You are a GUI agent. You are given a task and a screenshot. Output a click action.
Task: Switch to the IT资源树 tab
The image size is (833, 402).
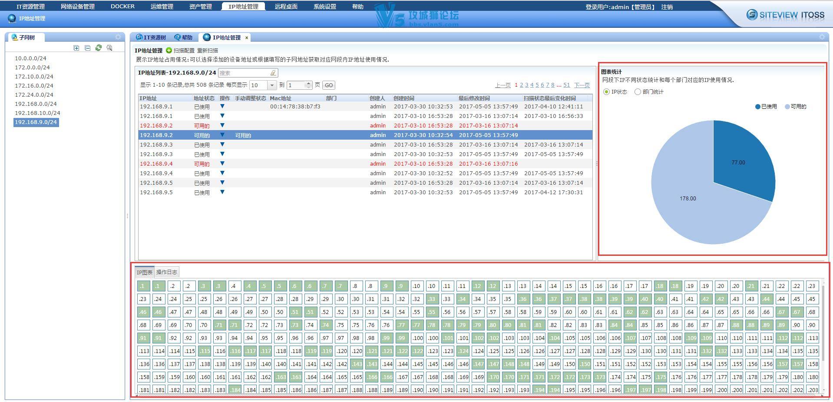coord(151,38)
